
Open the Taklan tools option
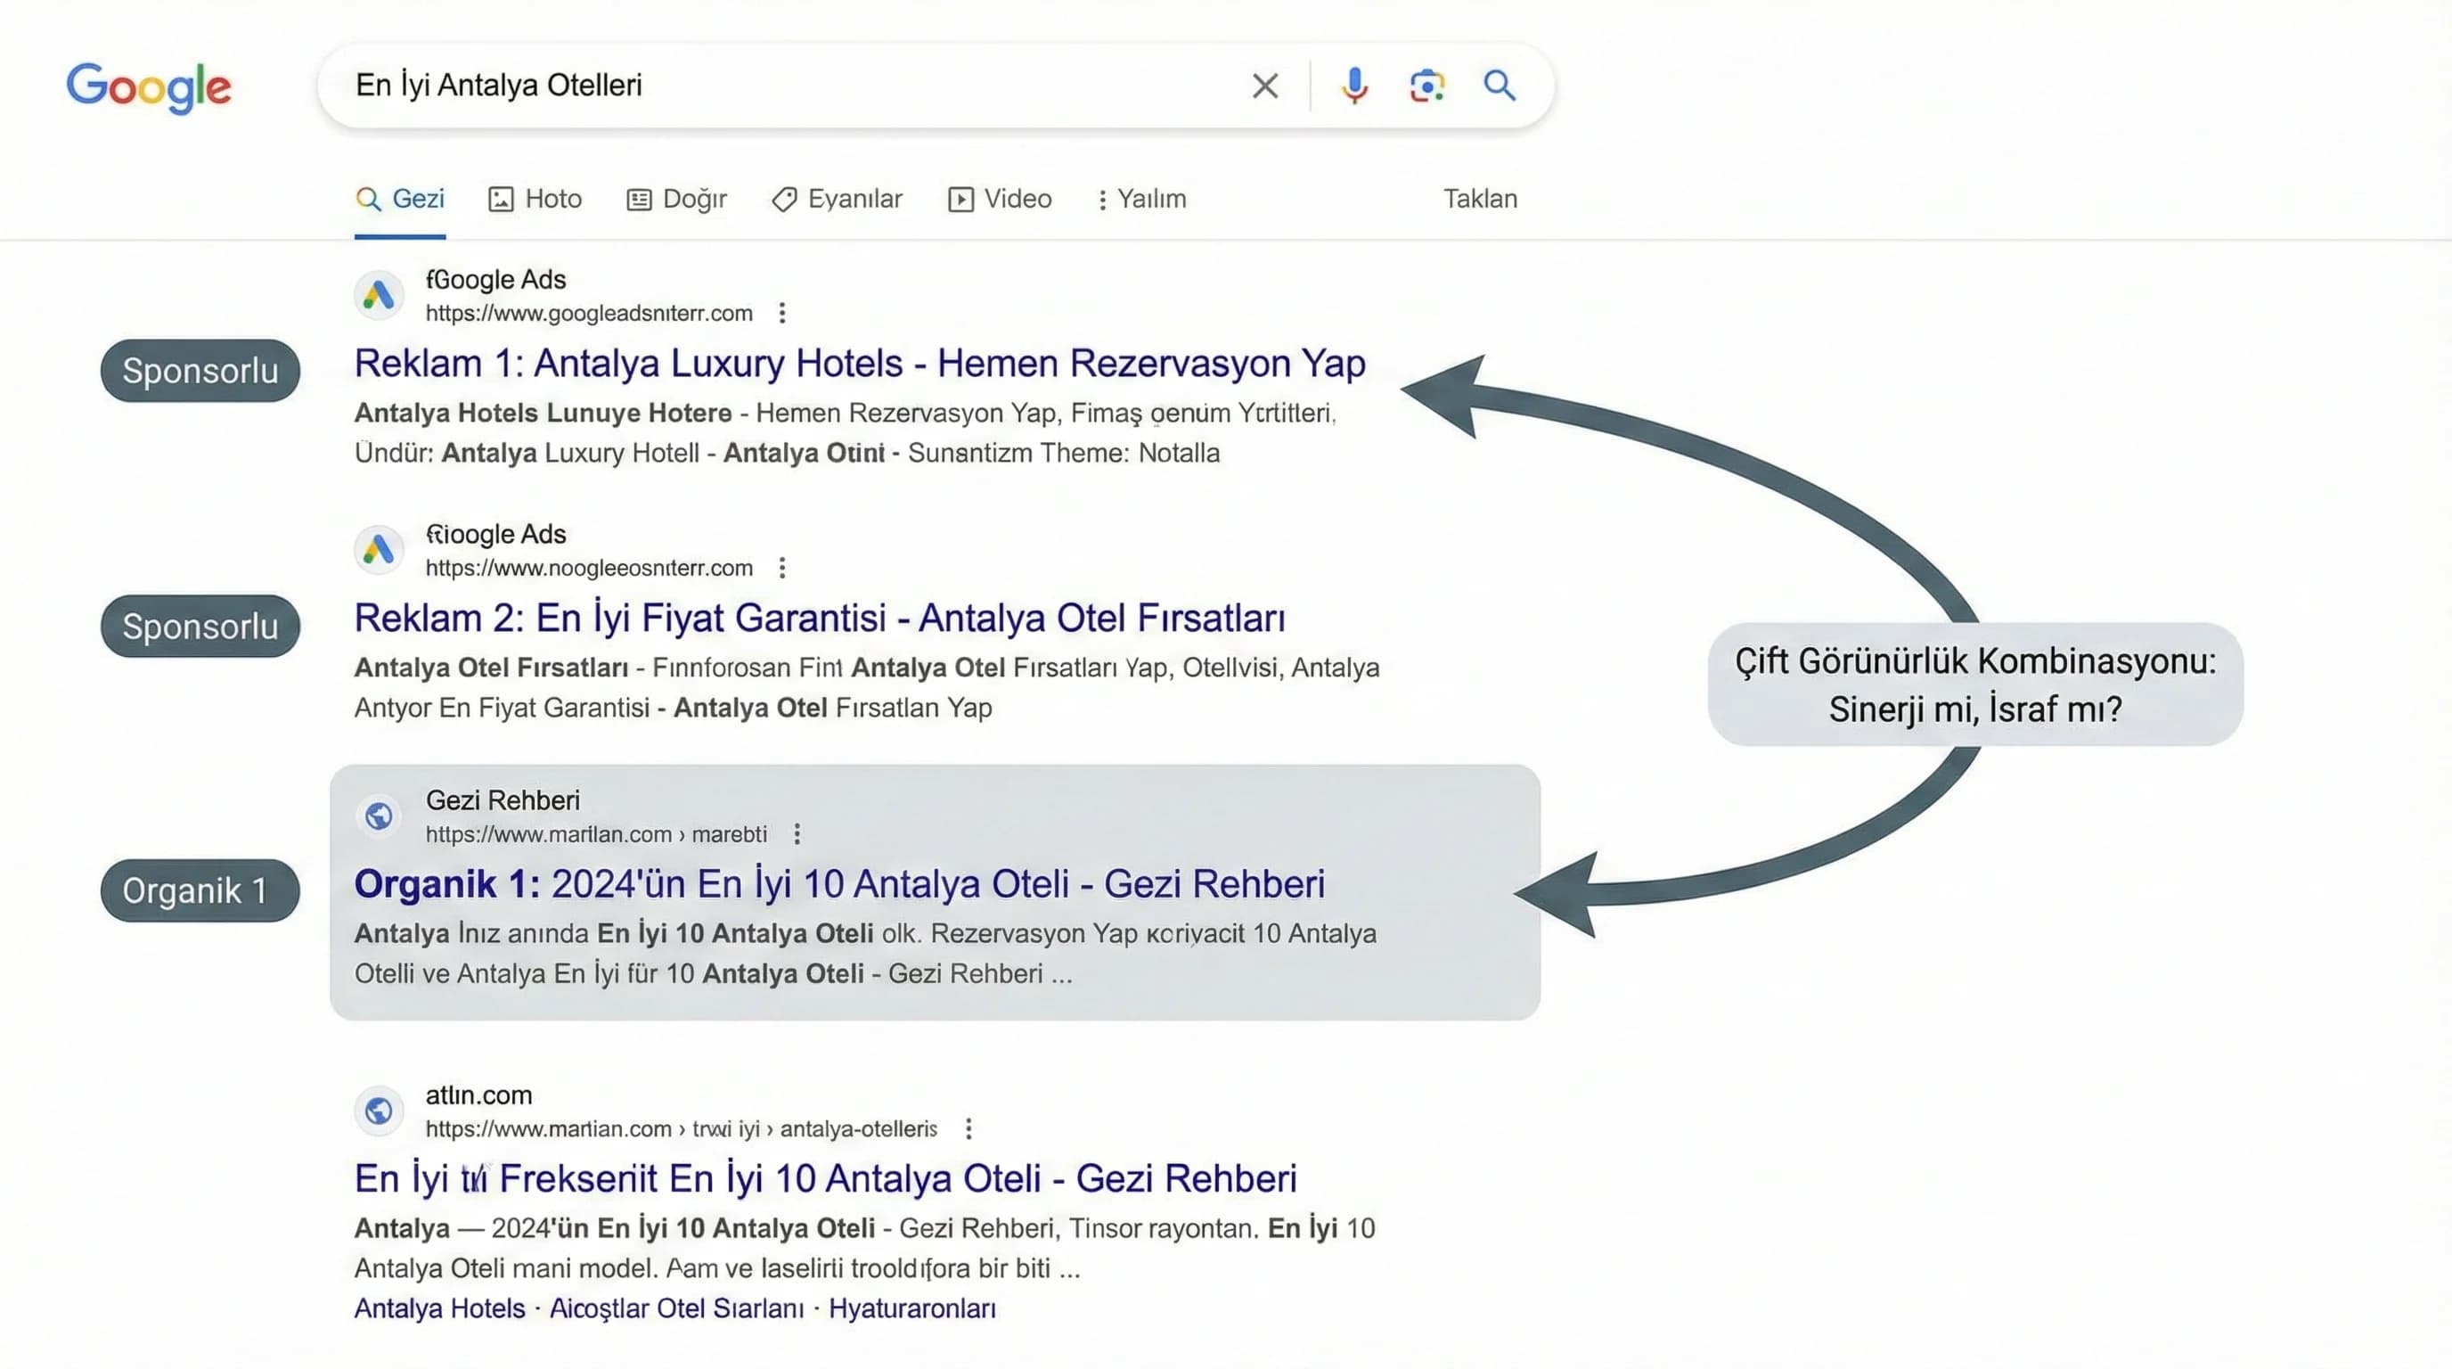click(1480, 199)
